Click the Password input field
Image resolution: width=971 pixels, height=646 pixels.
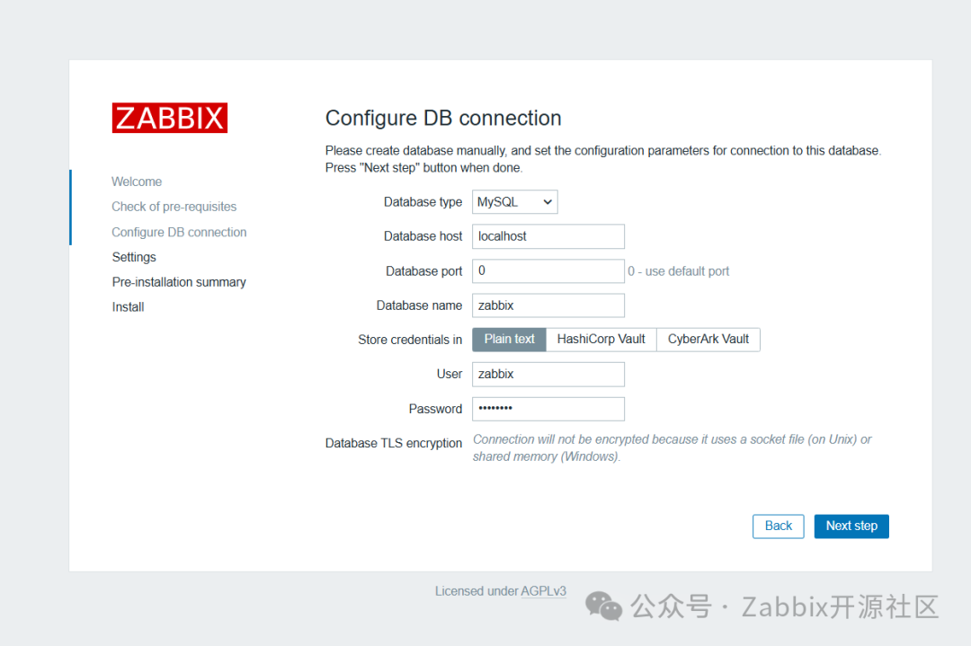pyautogui.click(x=548, y=409)
